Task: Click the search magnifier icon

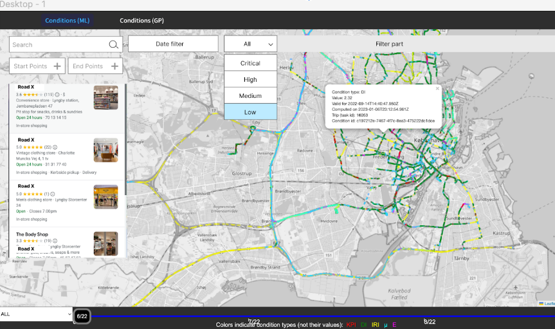Action: click(x=113, y=44)
